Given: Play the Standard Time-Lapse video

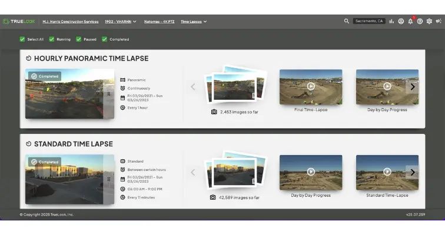Looking at the screenshot, I should pos(387,172).
